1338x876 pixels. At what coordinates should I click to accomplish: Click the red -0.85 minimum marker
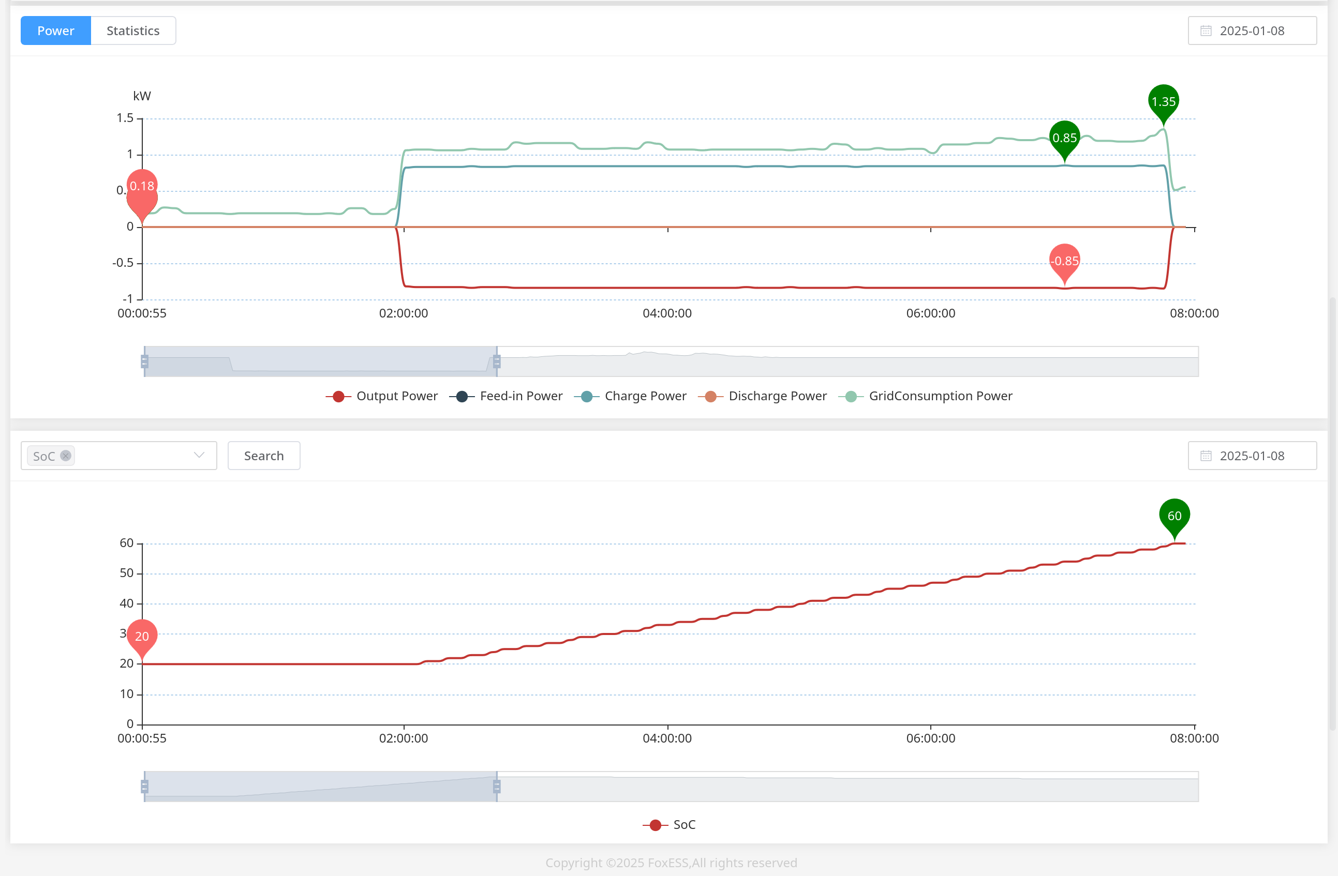[1064, 261]
